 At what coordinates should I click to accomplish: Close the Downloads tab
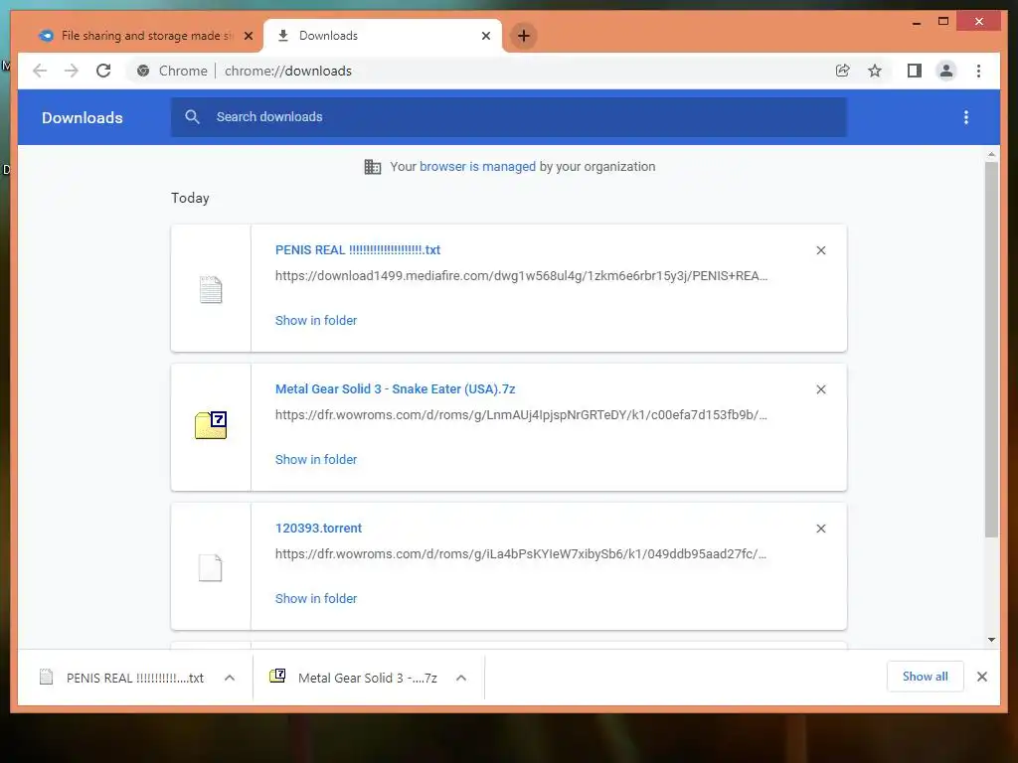pos(485,36)
